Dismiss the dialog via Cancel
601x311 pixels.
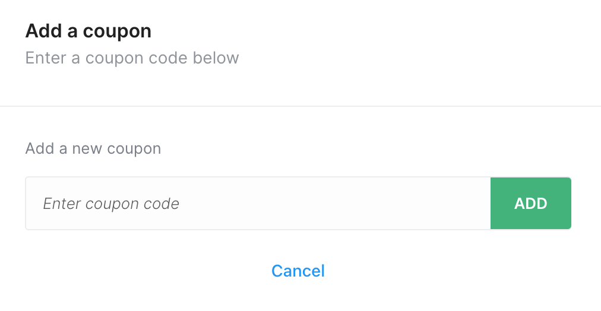tap(298, 271)
